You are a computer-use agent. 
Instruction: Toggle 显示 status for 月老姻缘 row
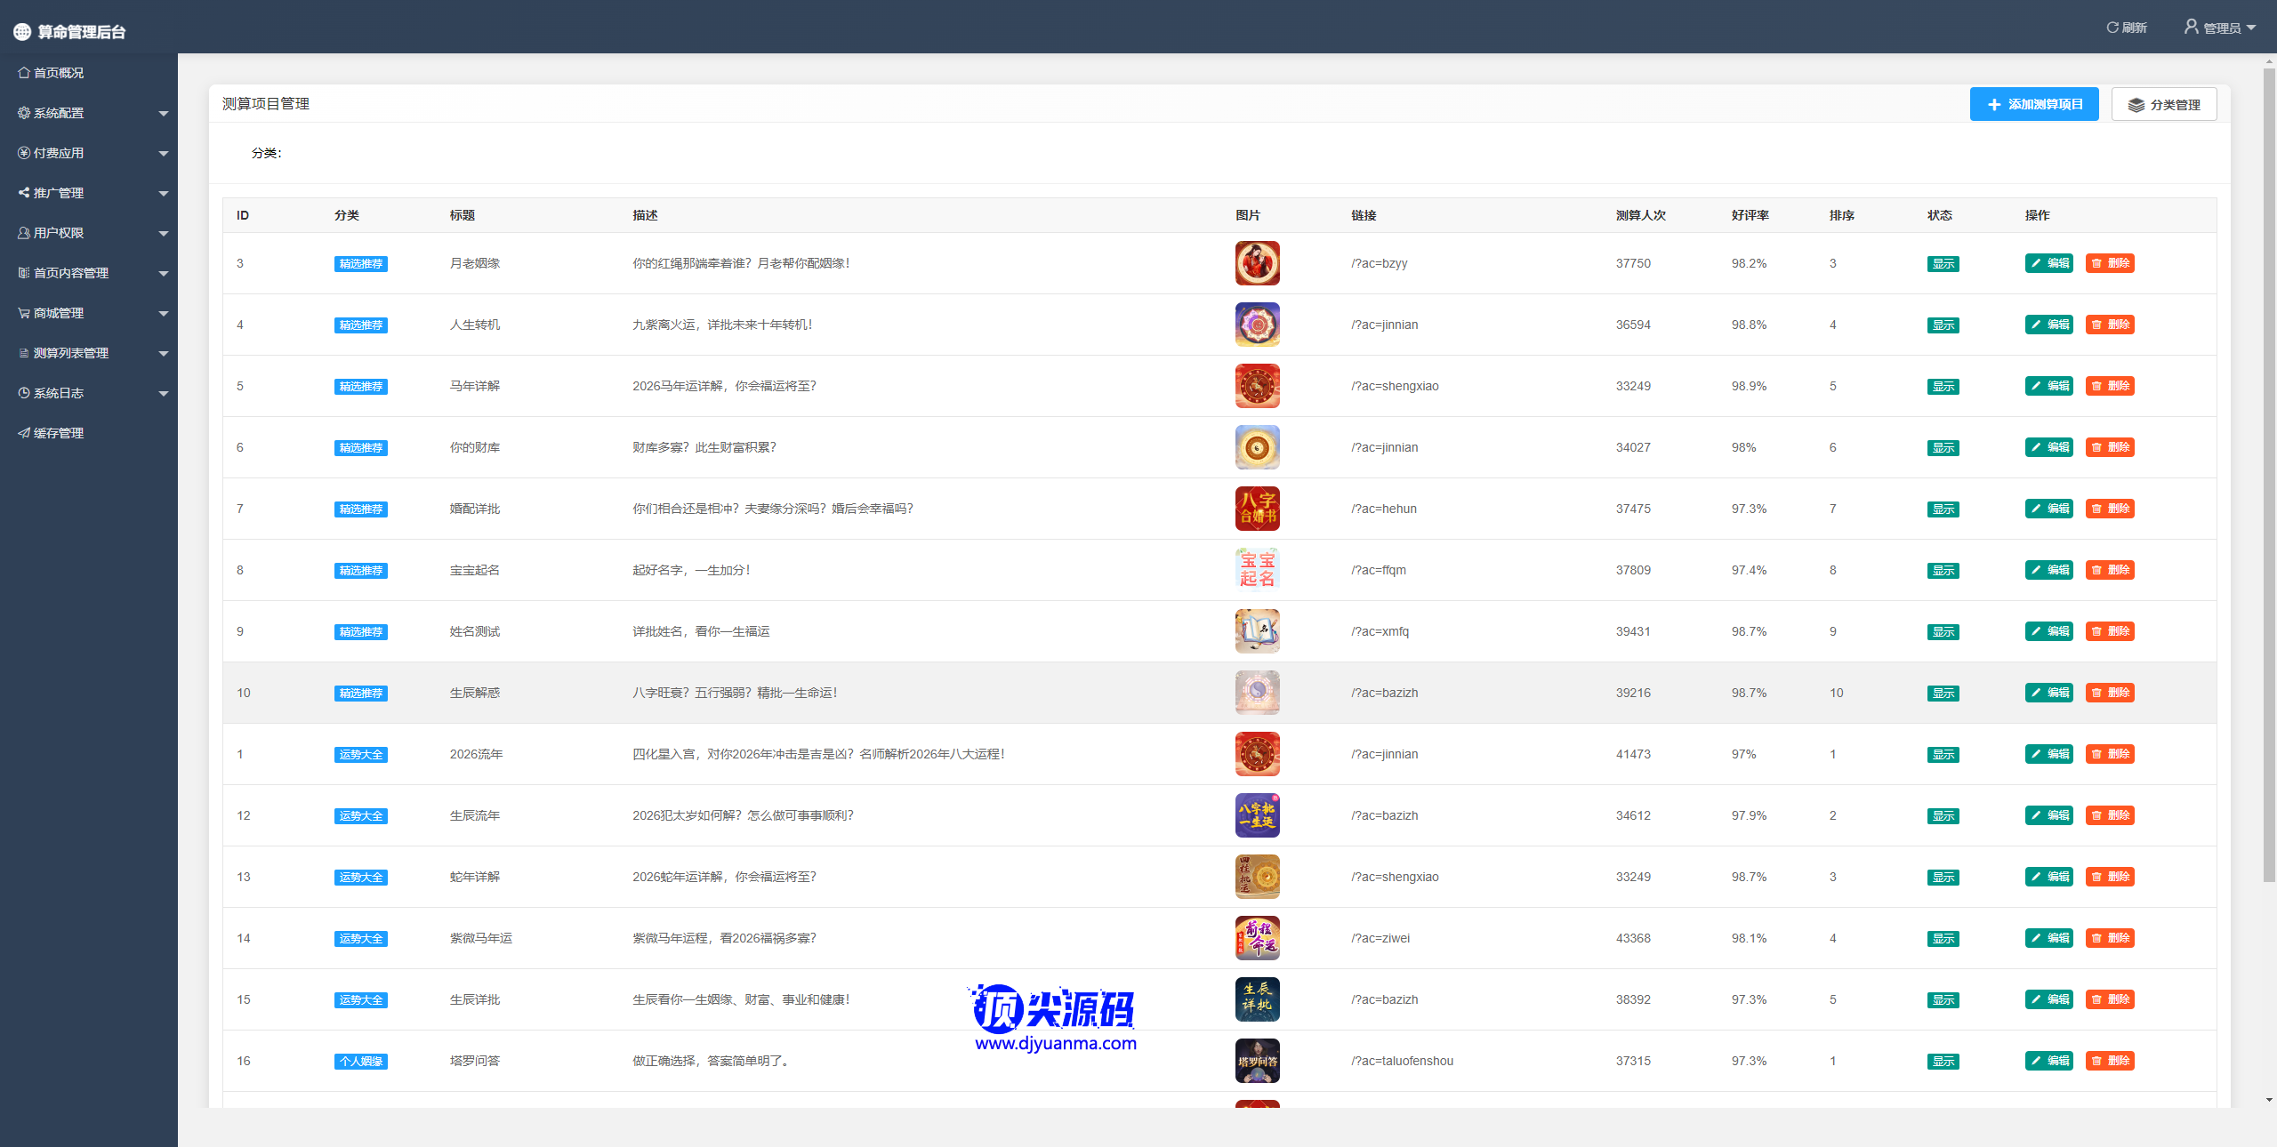[1943, 264]
